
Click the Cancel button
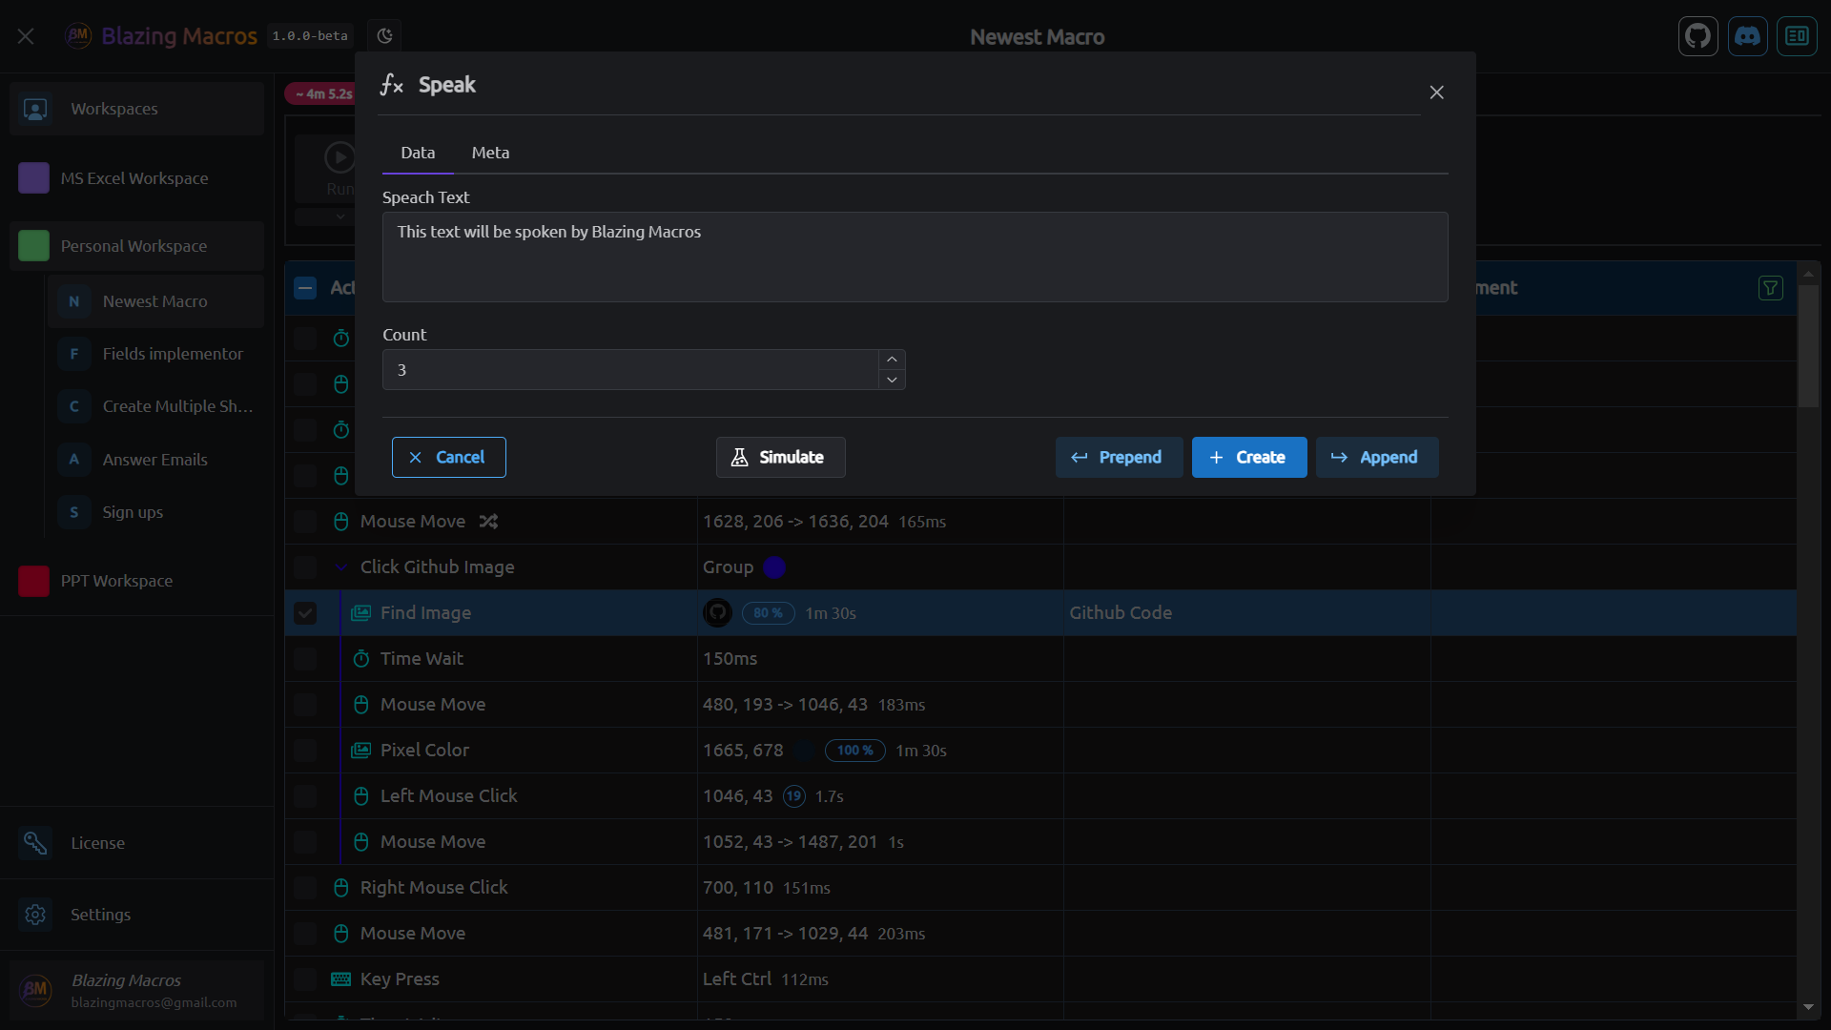(x=448, y=458)
